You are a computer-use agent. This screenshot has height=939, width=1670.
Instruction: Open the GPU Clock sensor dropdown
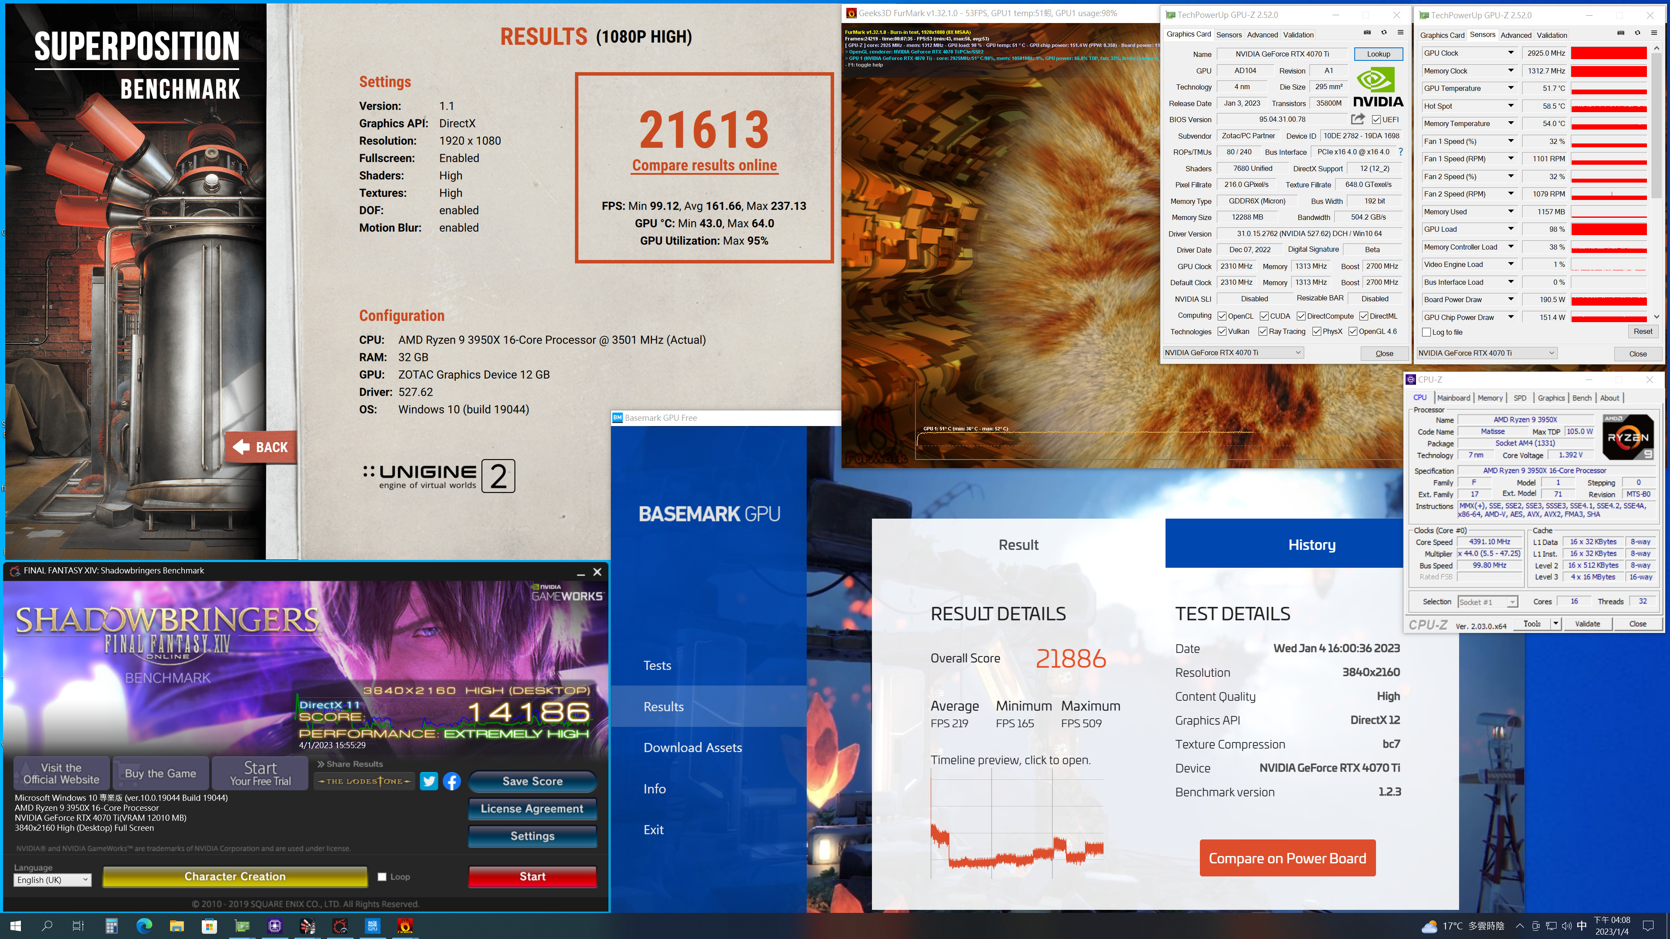click(x=1510, y=53)
